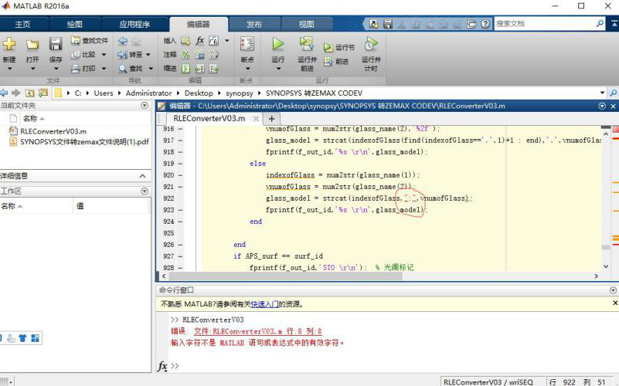Close the RLEConverterV03.m editor tab
Viewport: 619px width, 386px height.
256,118
